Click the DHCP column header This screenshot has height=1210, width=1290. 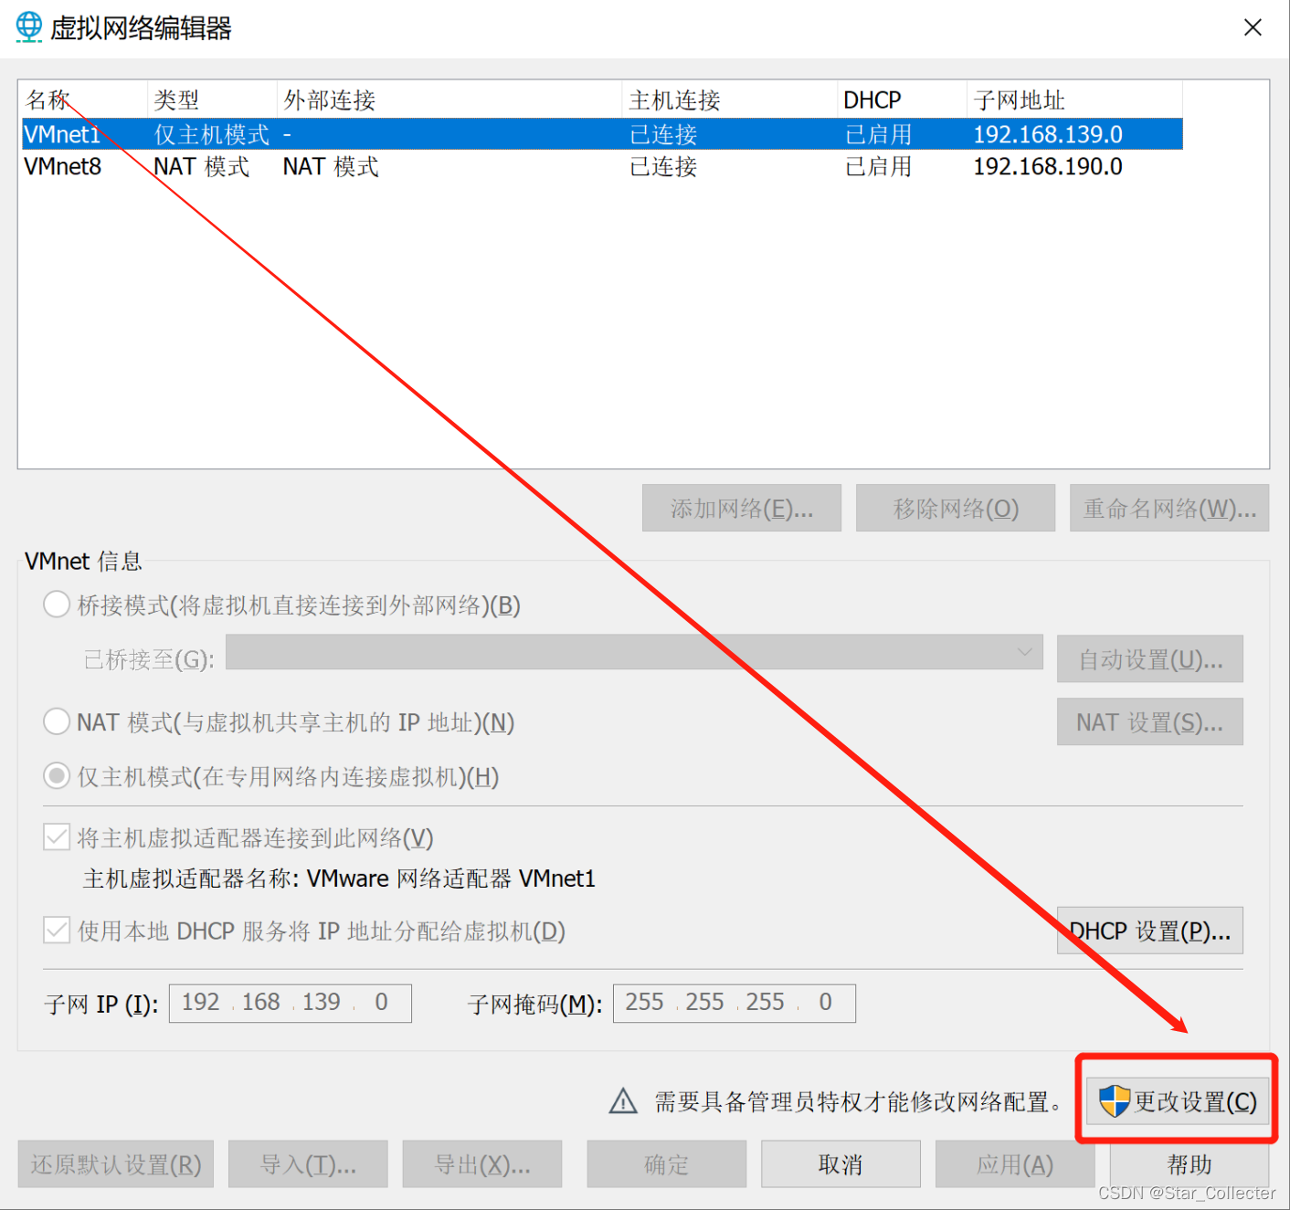(902, 100)
